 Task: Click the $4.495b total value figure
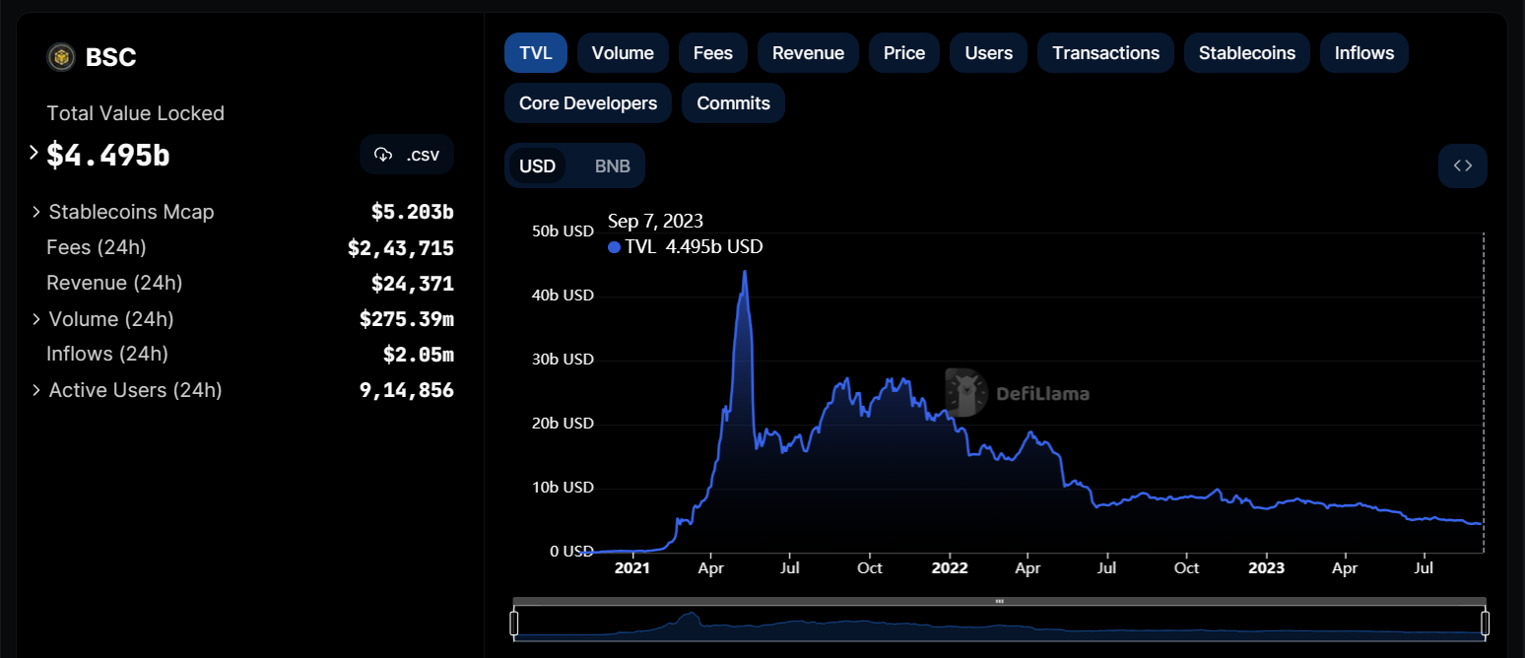tap(108, 155)
